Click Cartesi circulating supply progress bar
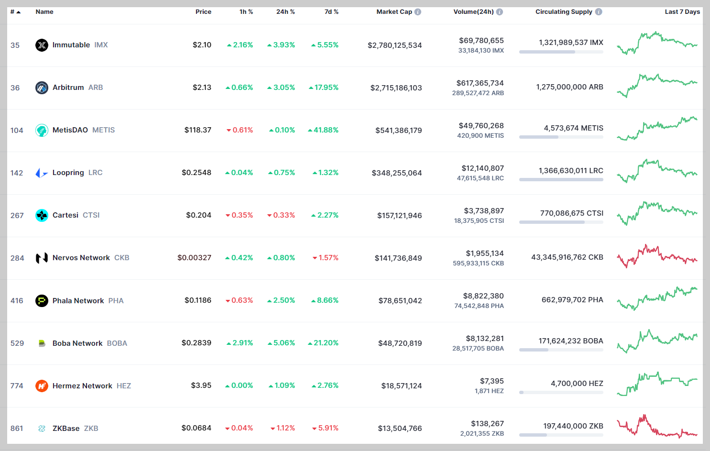Screen dimensions: 710x451 pos(561,222)
